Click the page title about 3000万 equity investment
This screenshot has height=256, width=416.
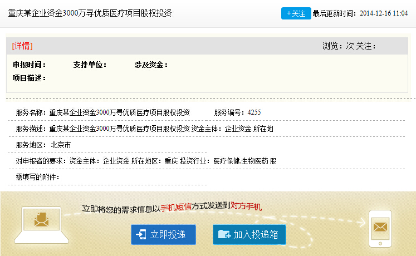click(x=90, y=13)
